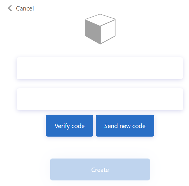
Task: Tap the "Cancel" text label
Action: [x=25, y=8]
